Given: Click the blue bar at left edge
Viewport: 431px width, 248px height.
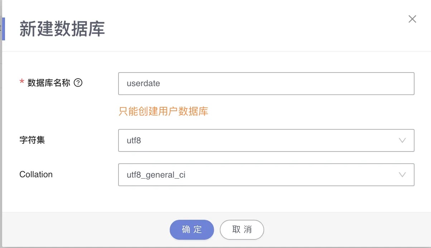Looking at the screenshot, I should [3, 29].
